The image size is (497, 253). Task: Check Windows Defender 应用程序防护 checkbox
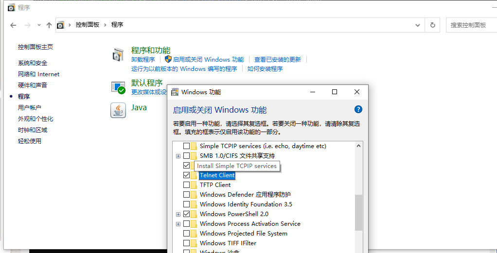[x=186, y=194]
